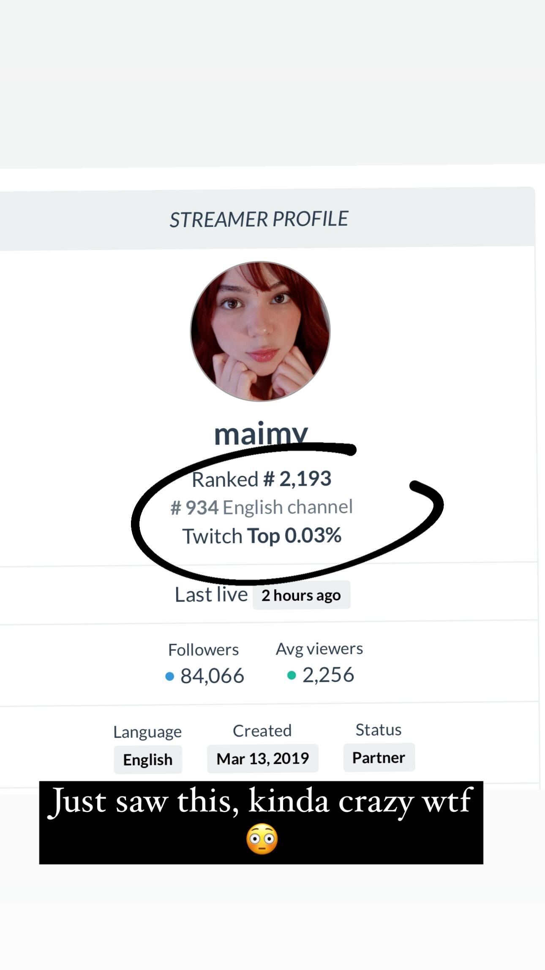Viewport: 545px width, 970px height.
Task: Click the Partner status badge
Action: [x=379, y=757]
